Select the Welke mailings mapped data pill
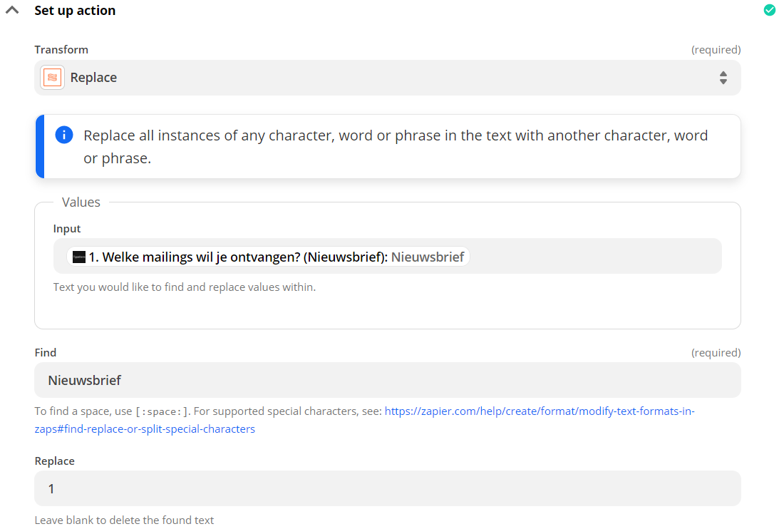This screenshot has height=529, width=779. pyautogui.click(x=271, y=257)
